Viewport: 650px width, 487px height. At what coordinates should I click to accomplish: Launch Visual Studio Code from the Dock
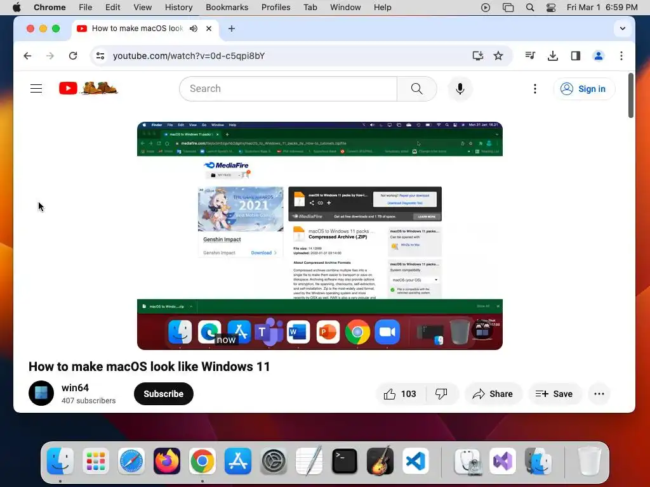[x=416, y=461]
